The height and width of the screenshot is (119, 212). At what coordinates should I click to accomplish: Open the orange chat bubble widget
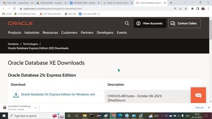(198, 95)
